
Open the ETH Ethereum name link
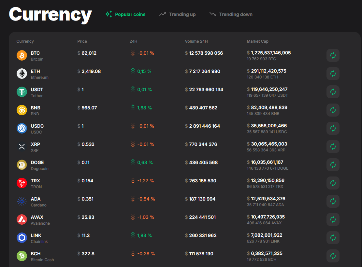tap(39, 74)
